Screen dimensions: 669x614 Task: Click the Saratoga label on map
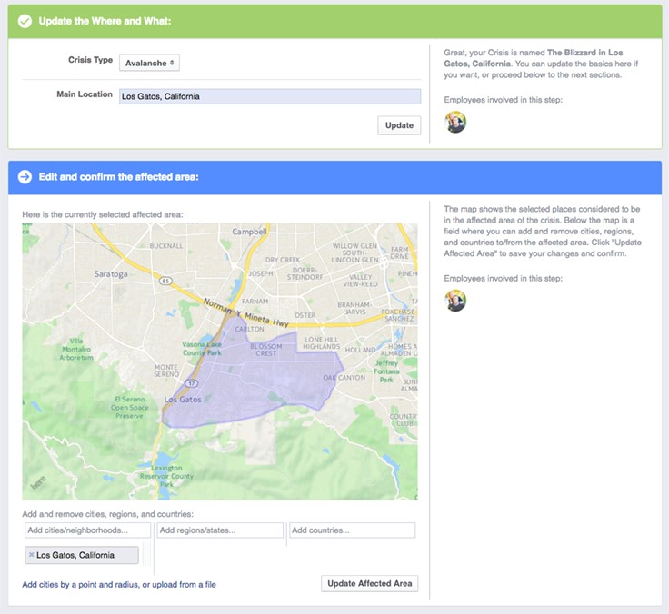[x=111, y=273]
